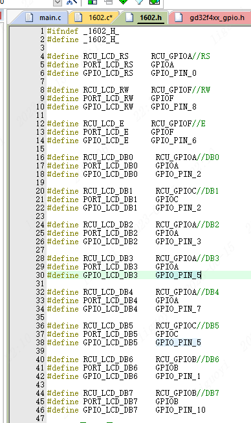Click GPIOB value on line 41

[167, 368]
